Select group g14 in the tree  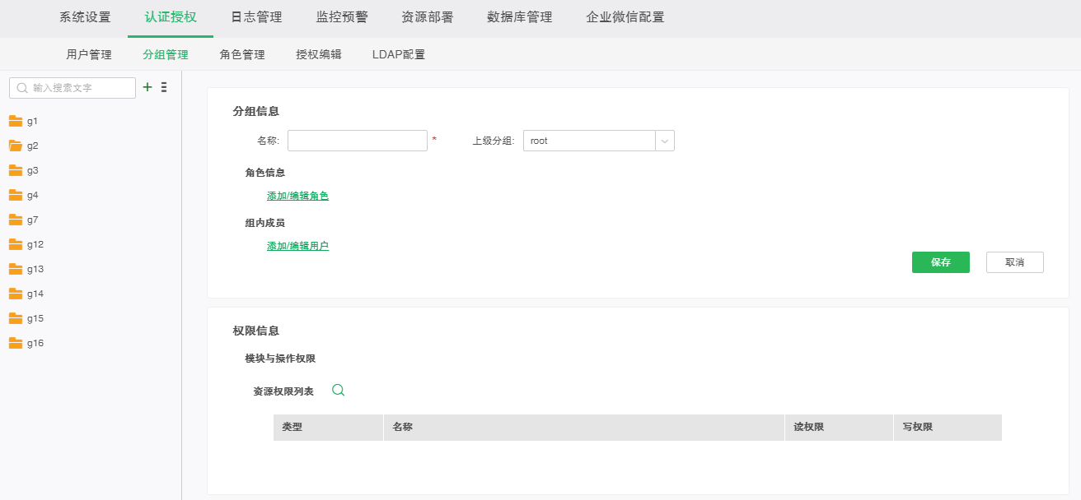click(36, 294)
